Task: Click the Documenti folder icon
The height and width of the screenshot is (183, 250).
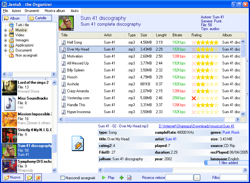Action: coord(11,50)
